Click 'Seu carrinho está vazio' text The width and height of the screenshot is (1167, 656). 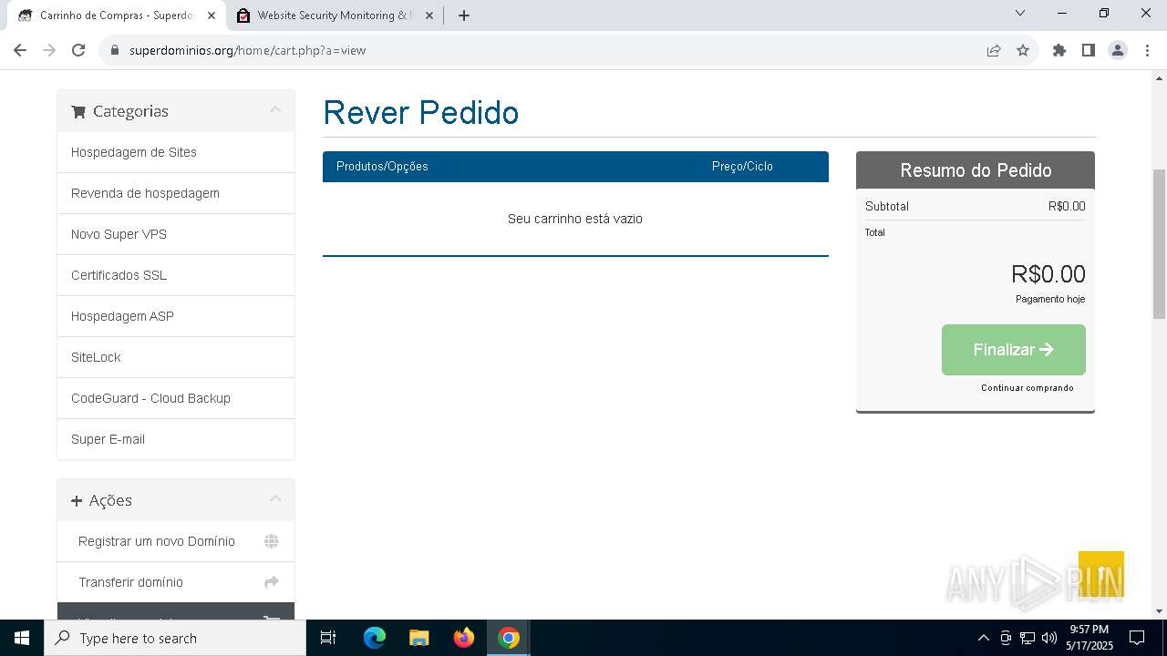coord(575,219)
